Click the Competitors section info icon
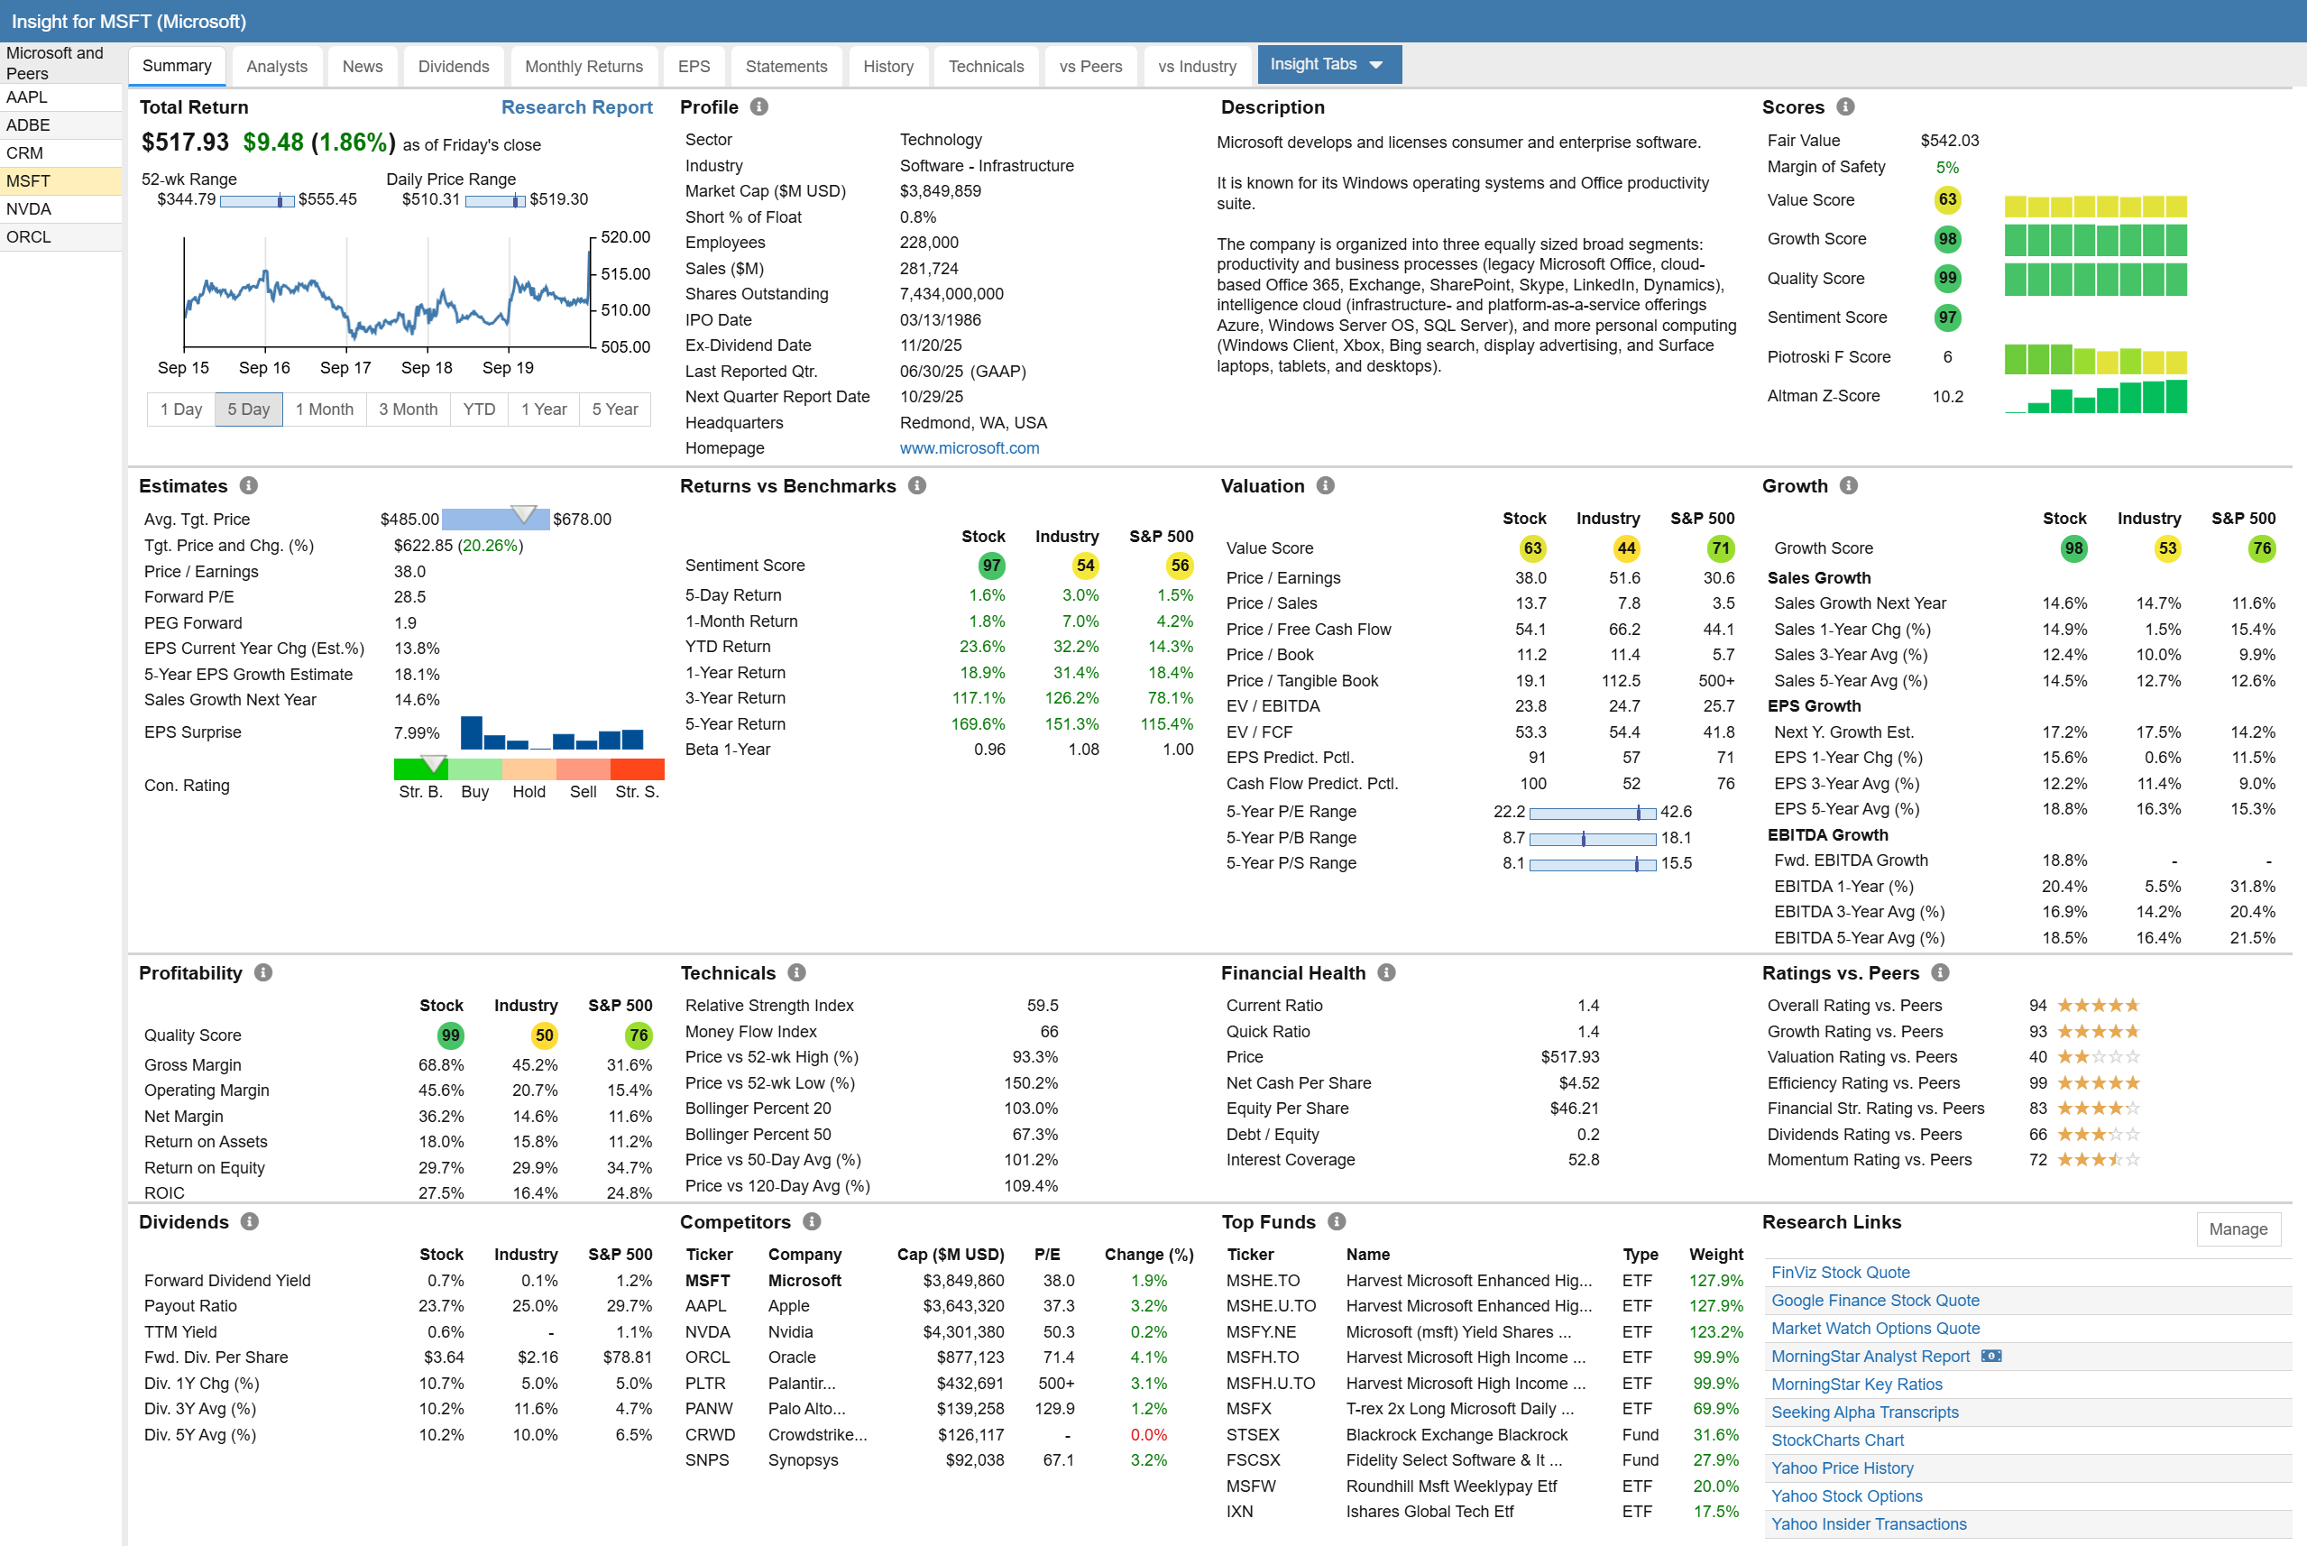The image size is (2307, 1546). coord(812,1220)
